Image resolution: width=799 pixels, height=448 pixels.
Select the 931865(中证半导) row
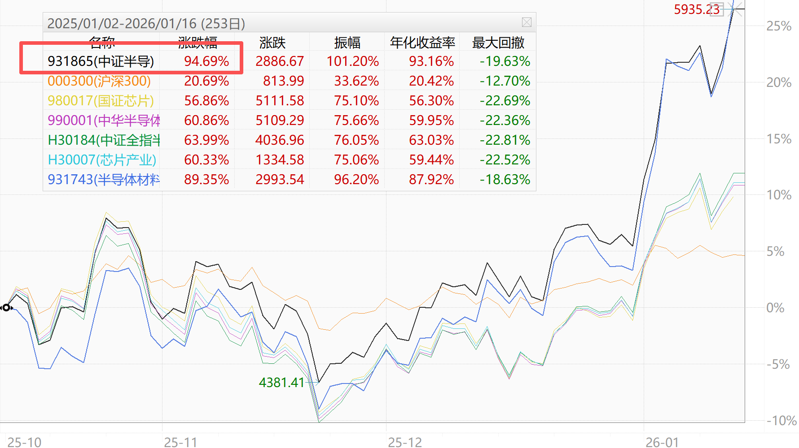coord(101,61)
